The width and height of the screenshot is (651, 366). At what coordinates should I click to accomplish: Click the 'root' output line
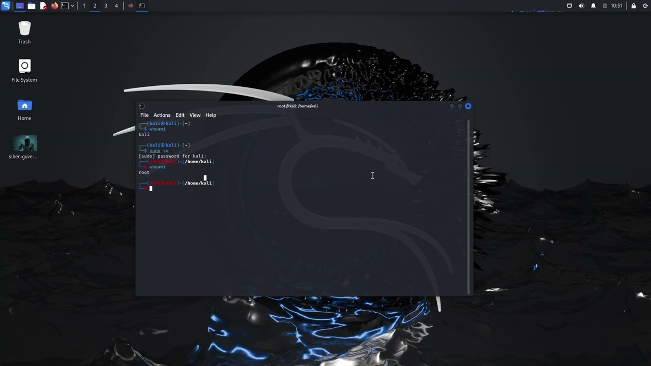144,172
